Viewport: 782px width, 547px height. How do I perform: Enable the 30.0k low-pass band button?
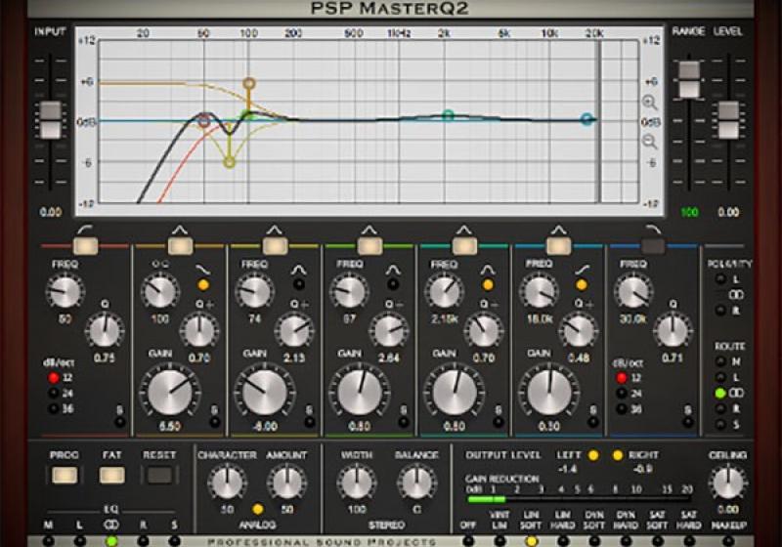pyautogui.click(x=652, y=245)
